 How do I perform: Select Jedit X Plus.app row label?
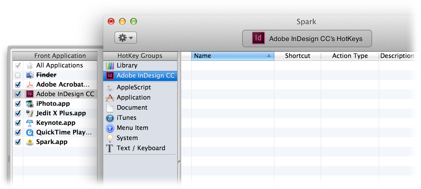(x=61, y=113)
